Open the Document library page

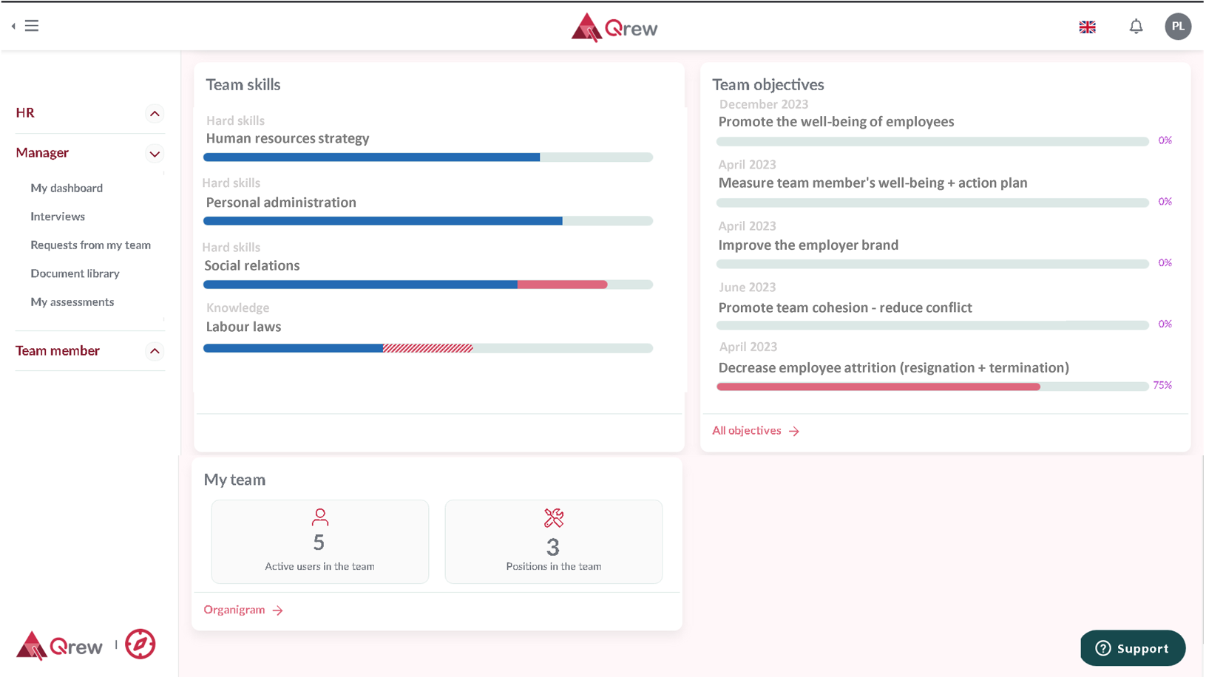75,273
